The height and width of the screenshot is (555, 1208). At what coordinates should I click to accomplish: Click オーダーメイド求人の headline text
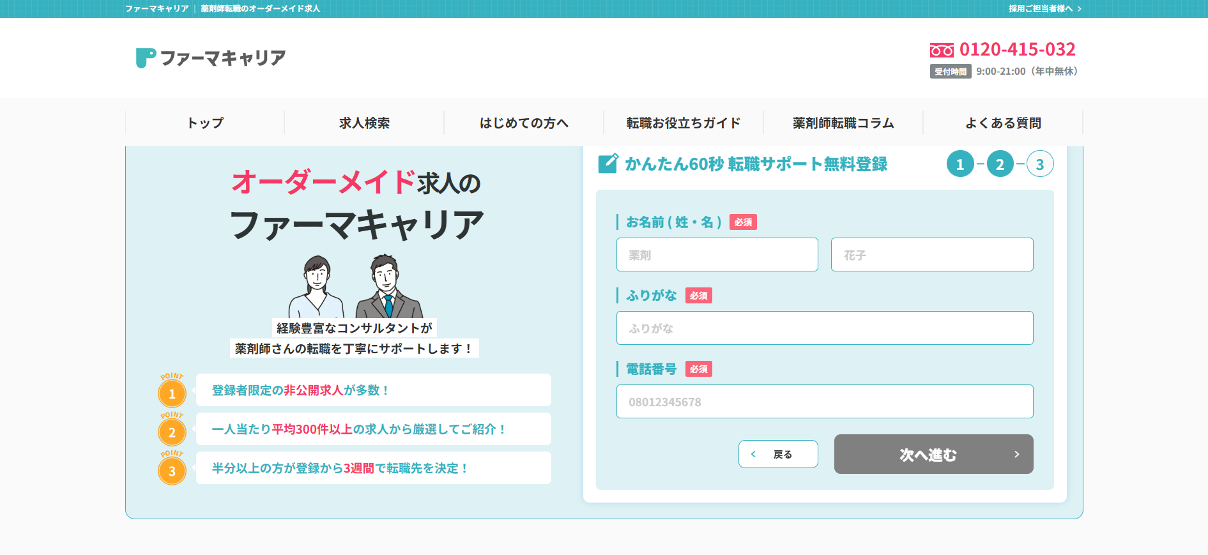coord(356,182)
